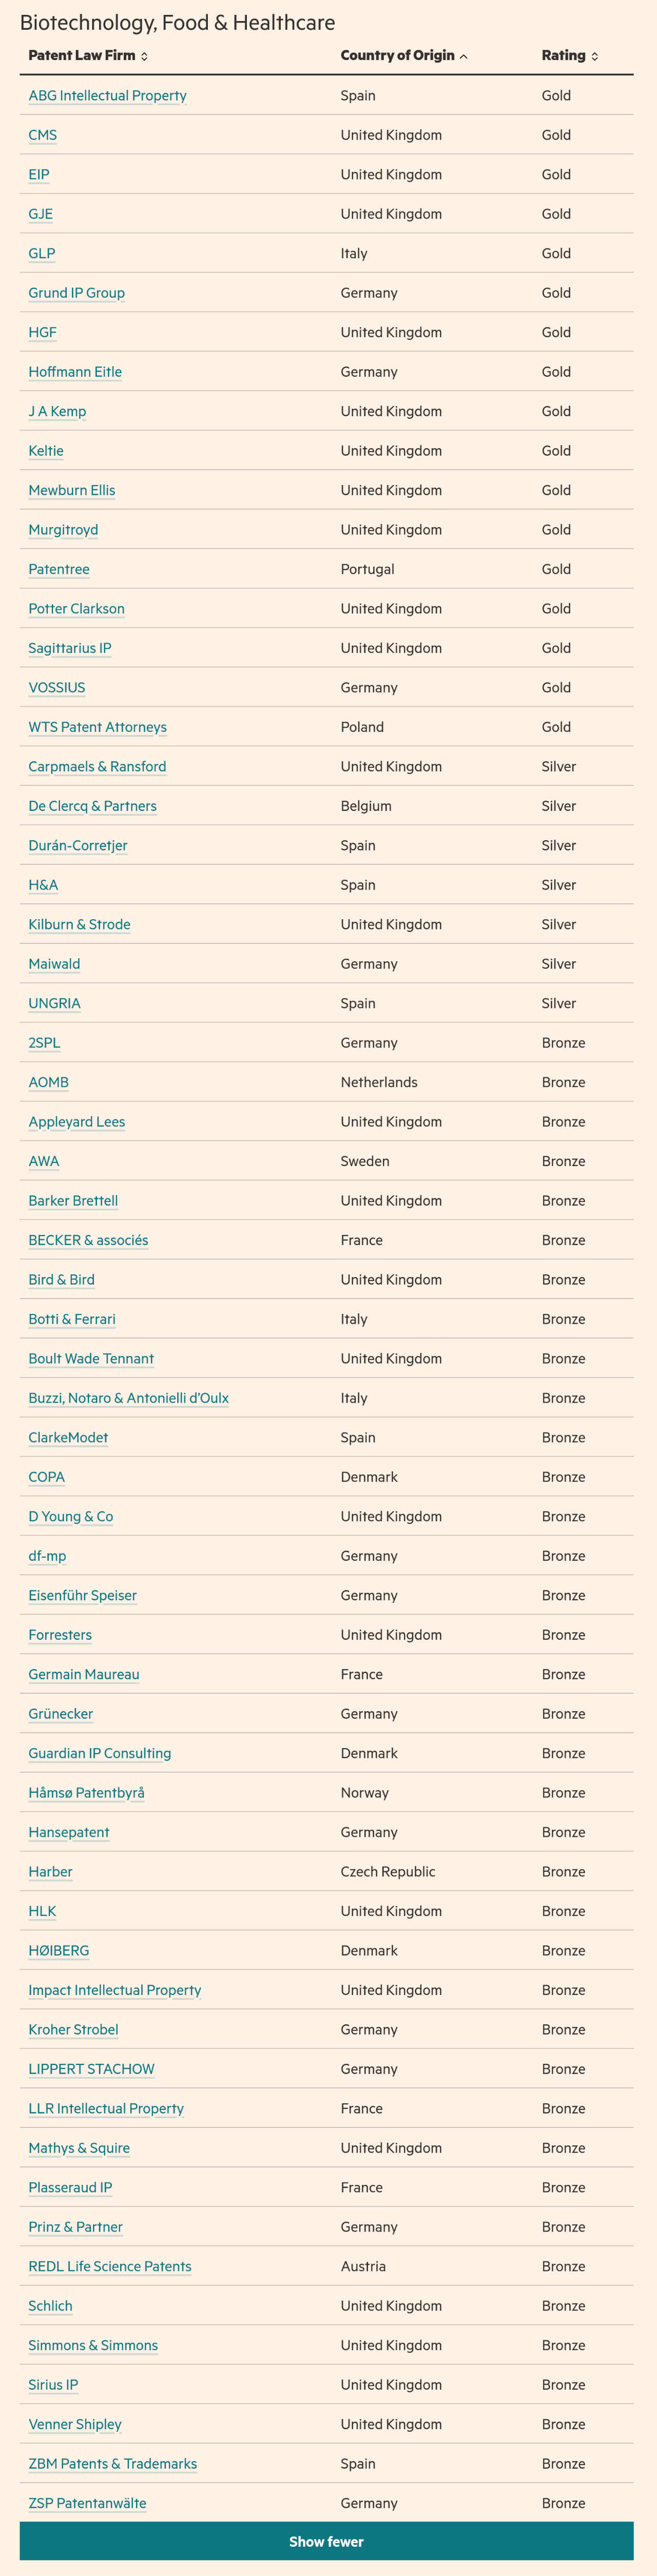Click the Simmons & Simmons link
The image size is (657, 2576).
coord(93,2345)
